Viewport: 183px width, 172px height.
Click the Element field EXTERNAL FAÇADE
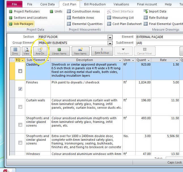tap(159, 37)
